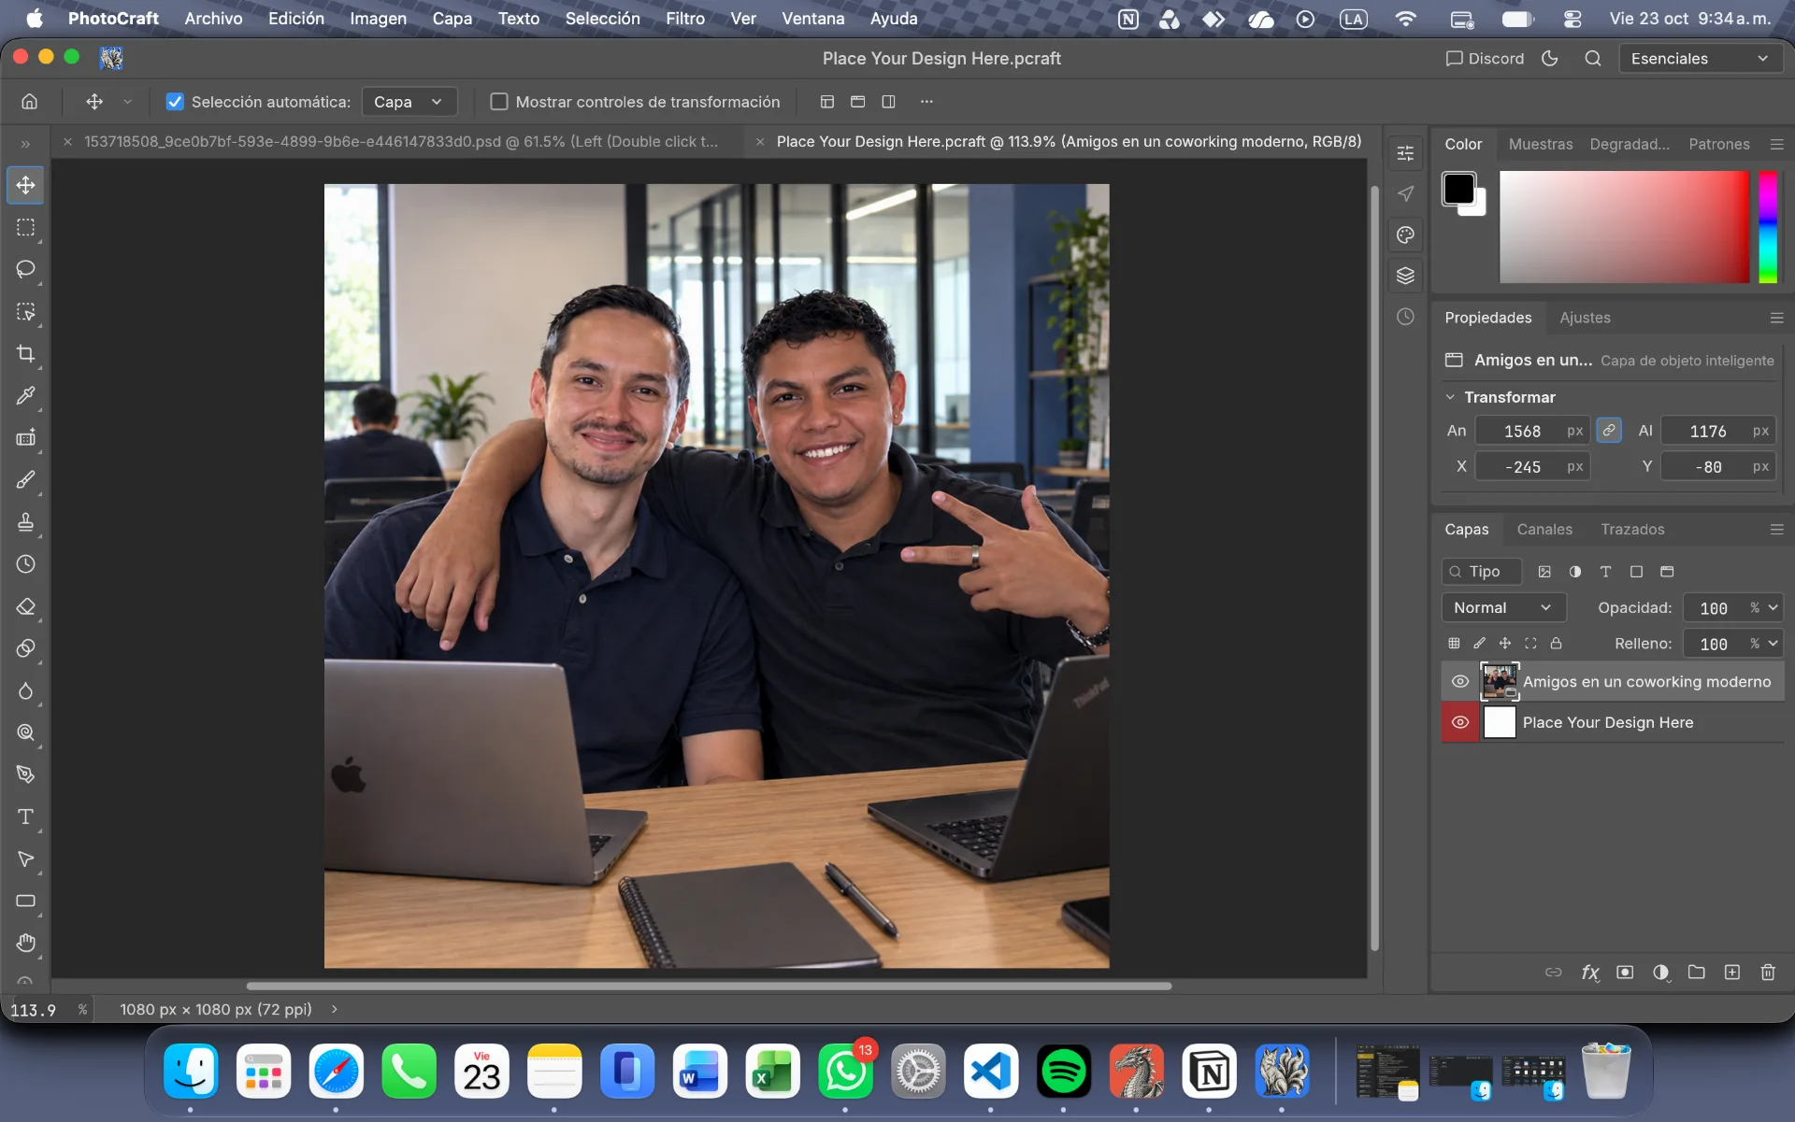Image resolution: width=1795 pixels, height=1122 pixels.
Task: Delete layer with trash icon
Action: pos(1768,973)
